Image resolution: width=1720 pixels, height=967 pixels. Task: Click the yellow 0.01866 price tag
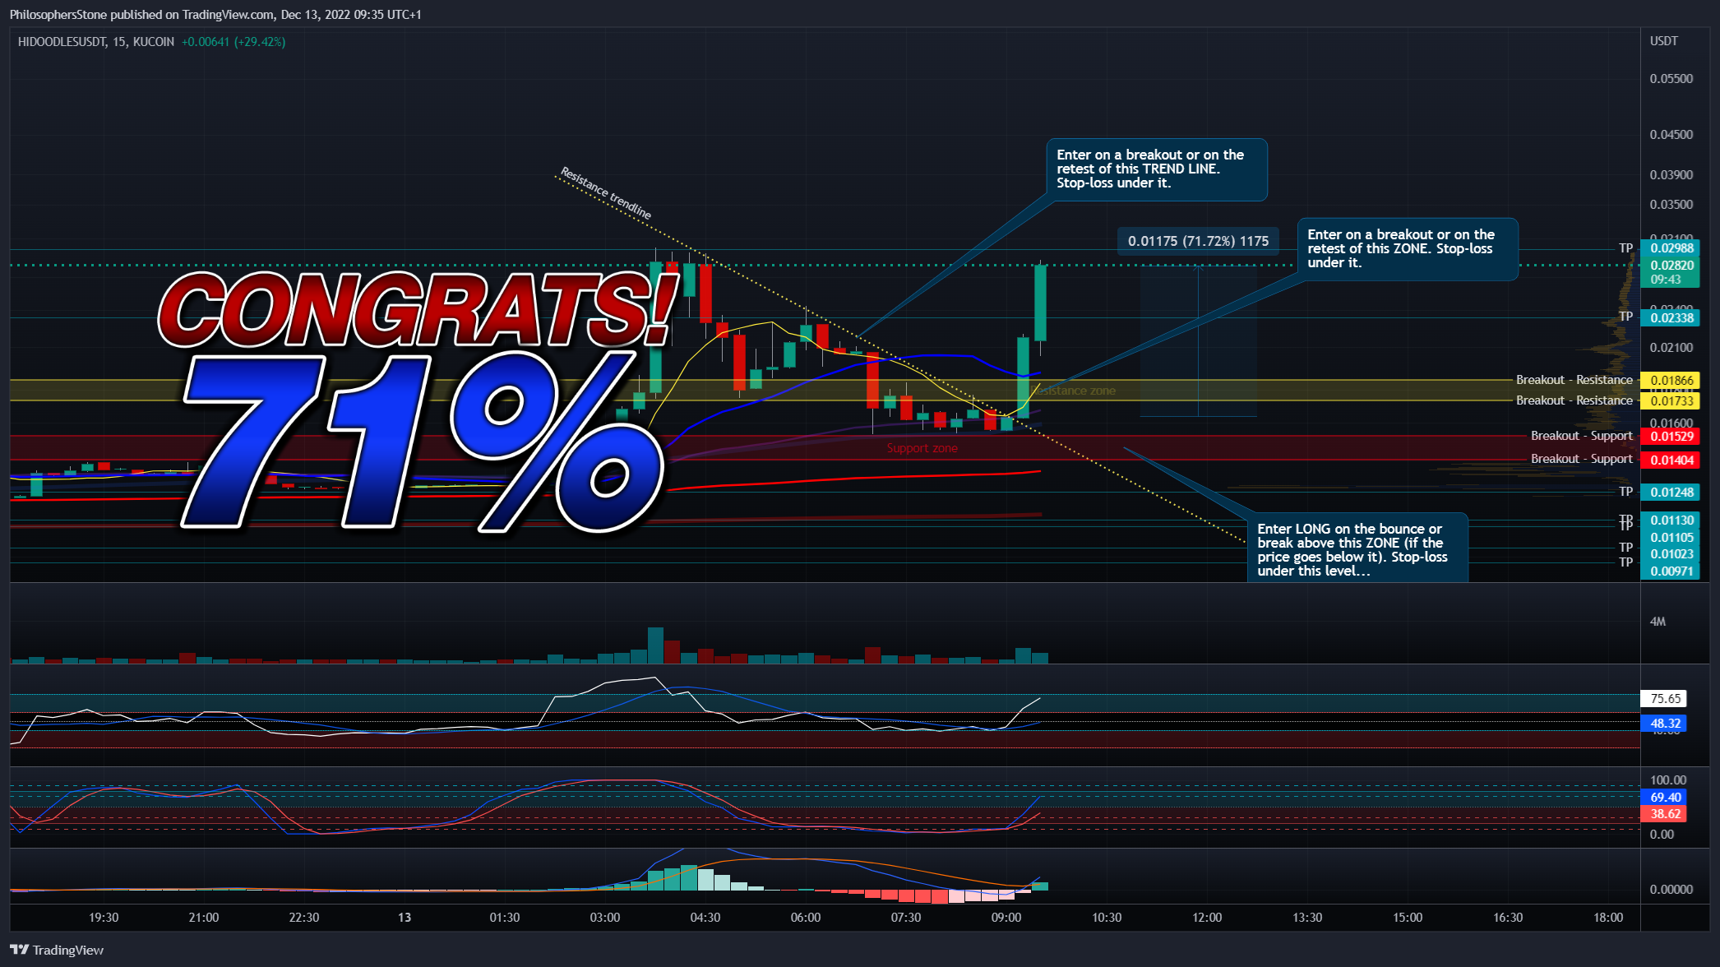click(1670, 381)
